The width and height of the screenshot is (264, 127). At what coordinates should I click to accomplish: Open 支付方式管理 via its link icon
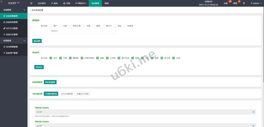pos(4,28)
